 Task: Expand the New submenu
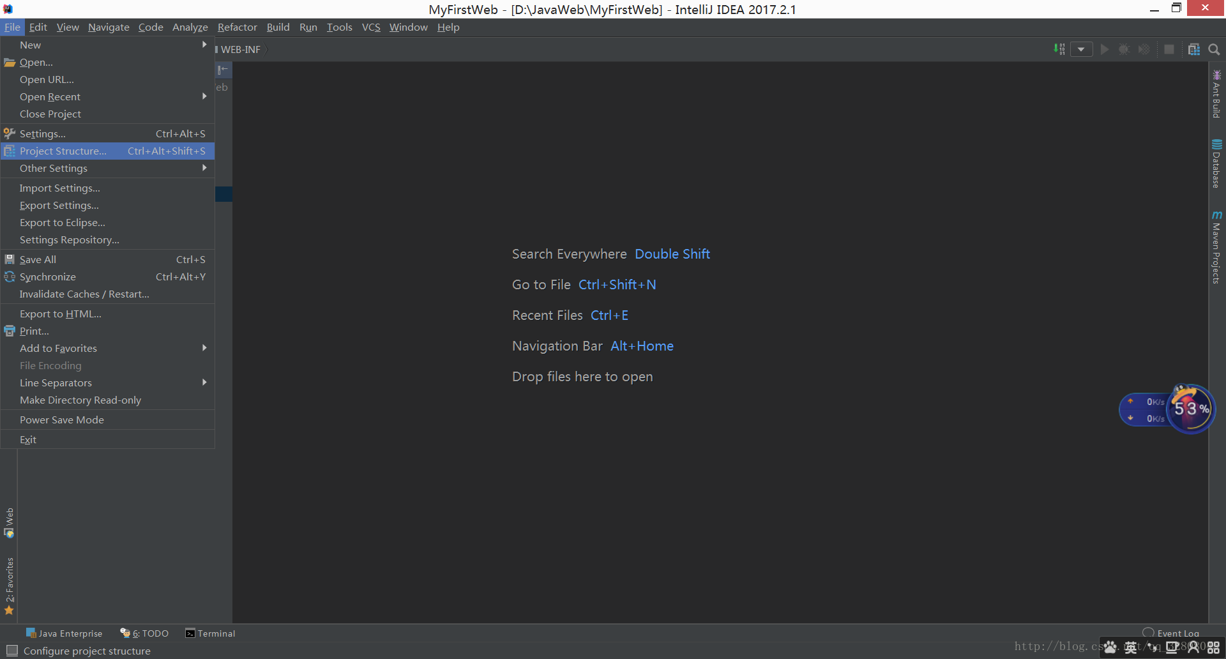point(107,45)
